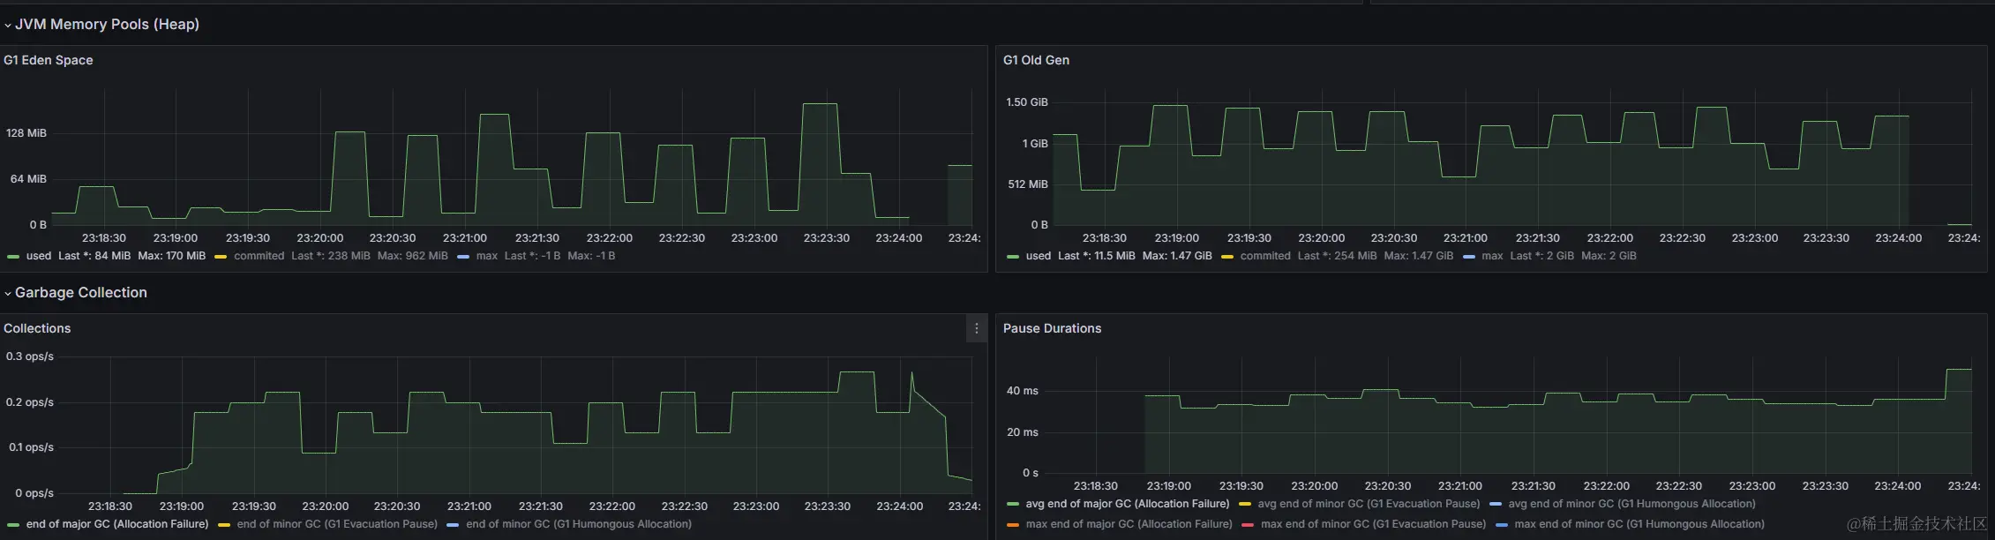The height and width of the screenshot is (540, 1995).
Task: Collapse the JVM Memory Pools (Heap) row chevron
Action: point(8,26)
